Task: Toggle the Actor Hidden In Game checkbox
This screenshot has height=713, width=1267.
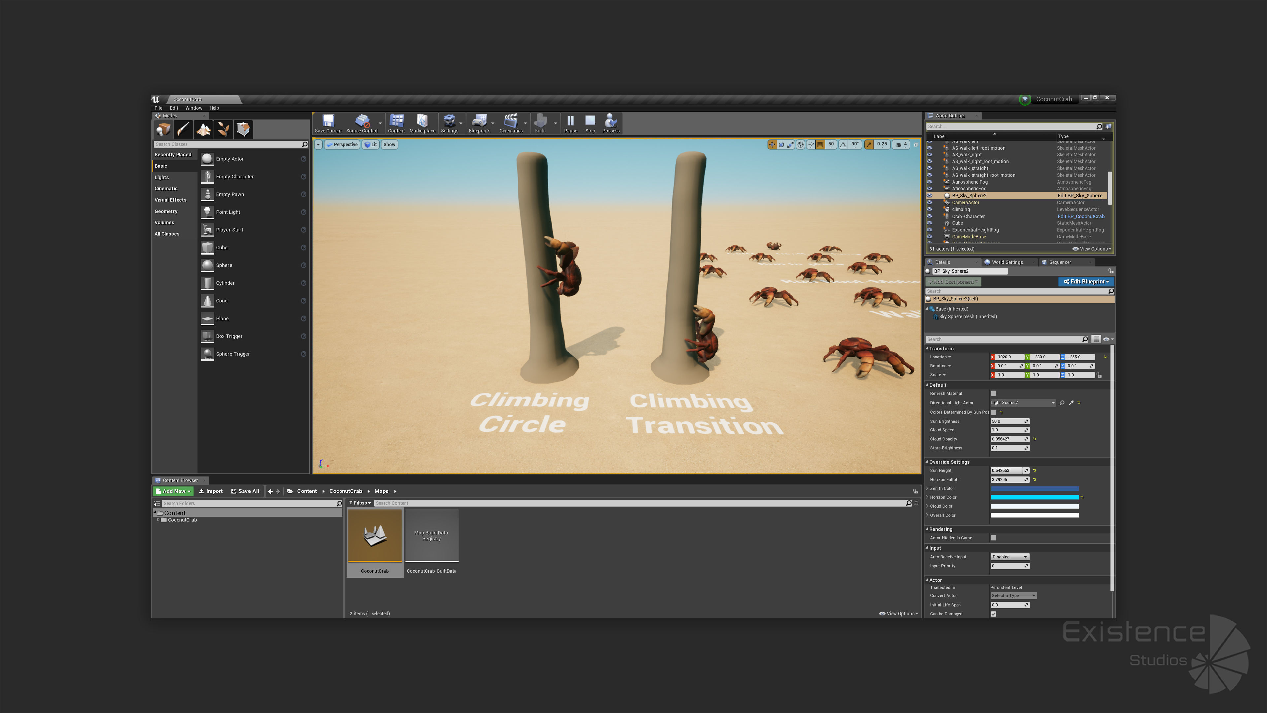Action: click(x=993, y=538)
